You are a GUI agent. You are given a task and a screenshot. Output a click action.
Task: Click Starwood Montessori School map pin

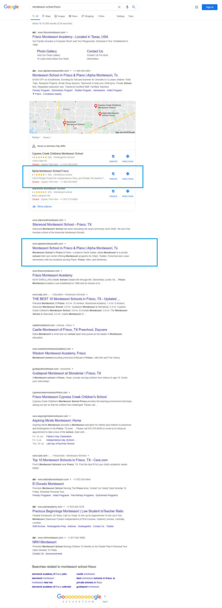pyautogui.click(x=64, y=123)
